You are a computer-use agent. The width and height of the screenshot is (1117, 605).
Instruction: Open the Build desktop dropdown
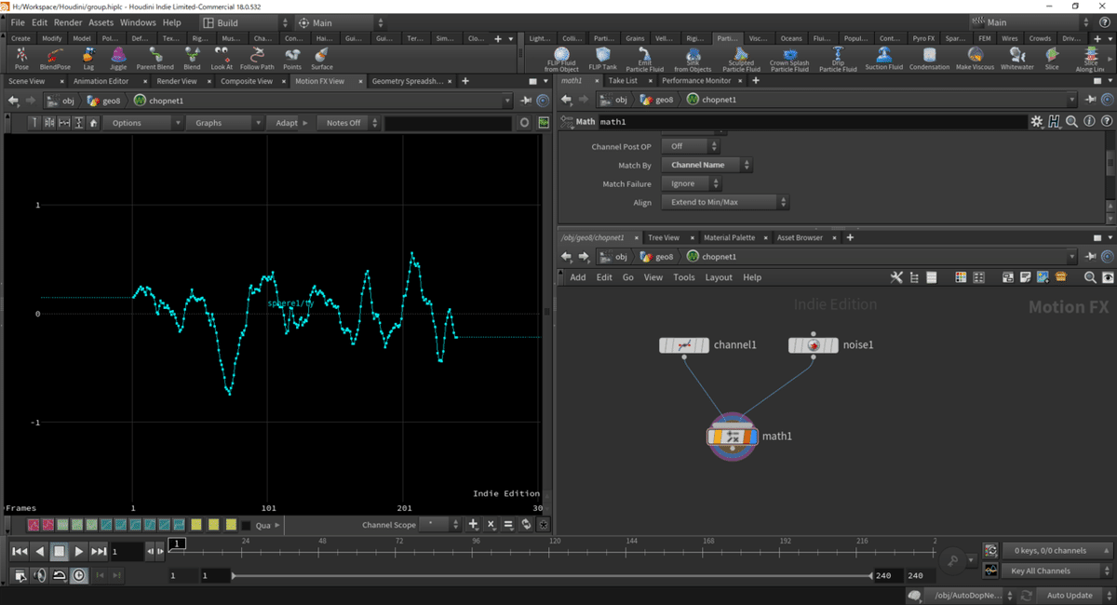pos(244,22)
